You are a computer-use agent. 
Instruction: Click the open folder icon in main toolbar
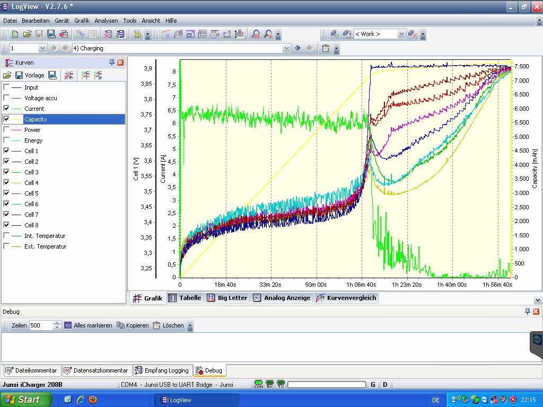click(27, 34)
